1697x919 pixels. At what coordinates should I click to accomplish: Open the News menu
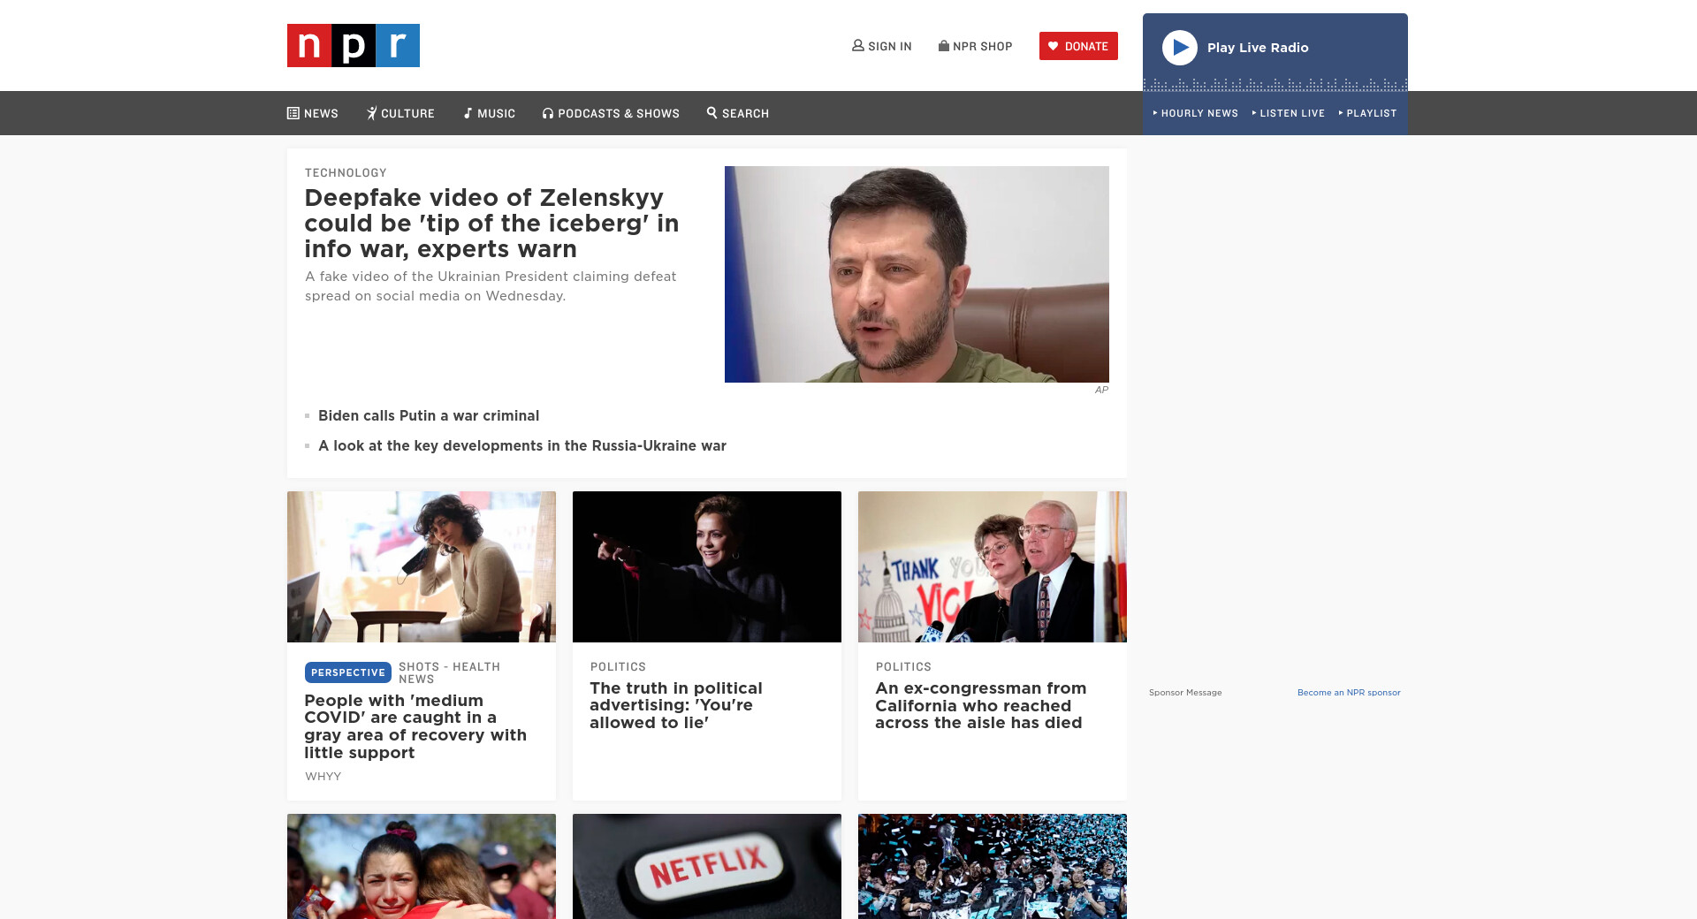(x=313, y=113)
